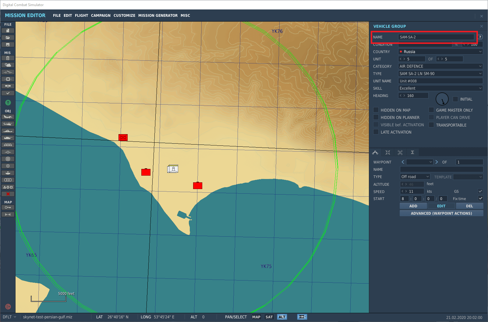Open the triggered actions tab
This screenshot has width=488, height=322.
pyautogui.click(x=388, y=152)
